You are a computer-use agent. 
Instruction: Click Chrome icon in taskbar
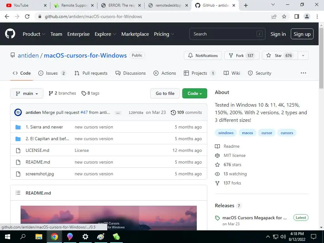click(54, 237)
